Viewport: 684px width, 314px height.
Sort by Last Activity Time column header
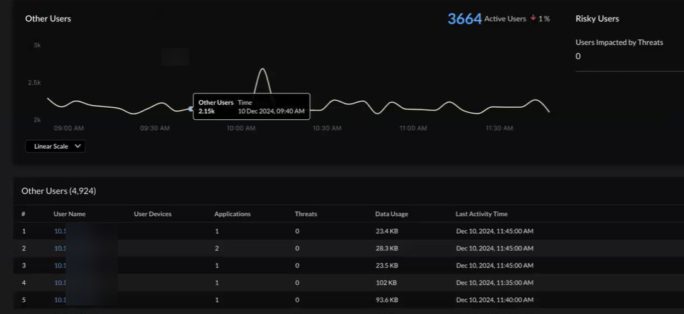click(481, 214)
